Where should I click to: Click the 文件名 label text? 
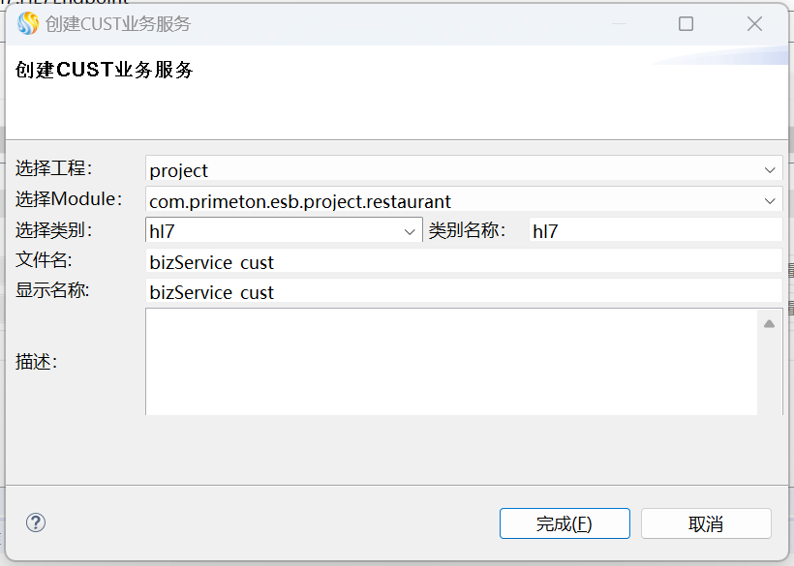pyautogui.click(x=45, y=261)
